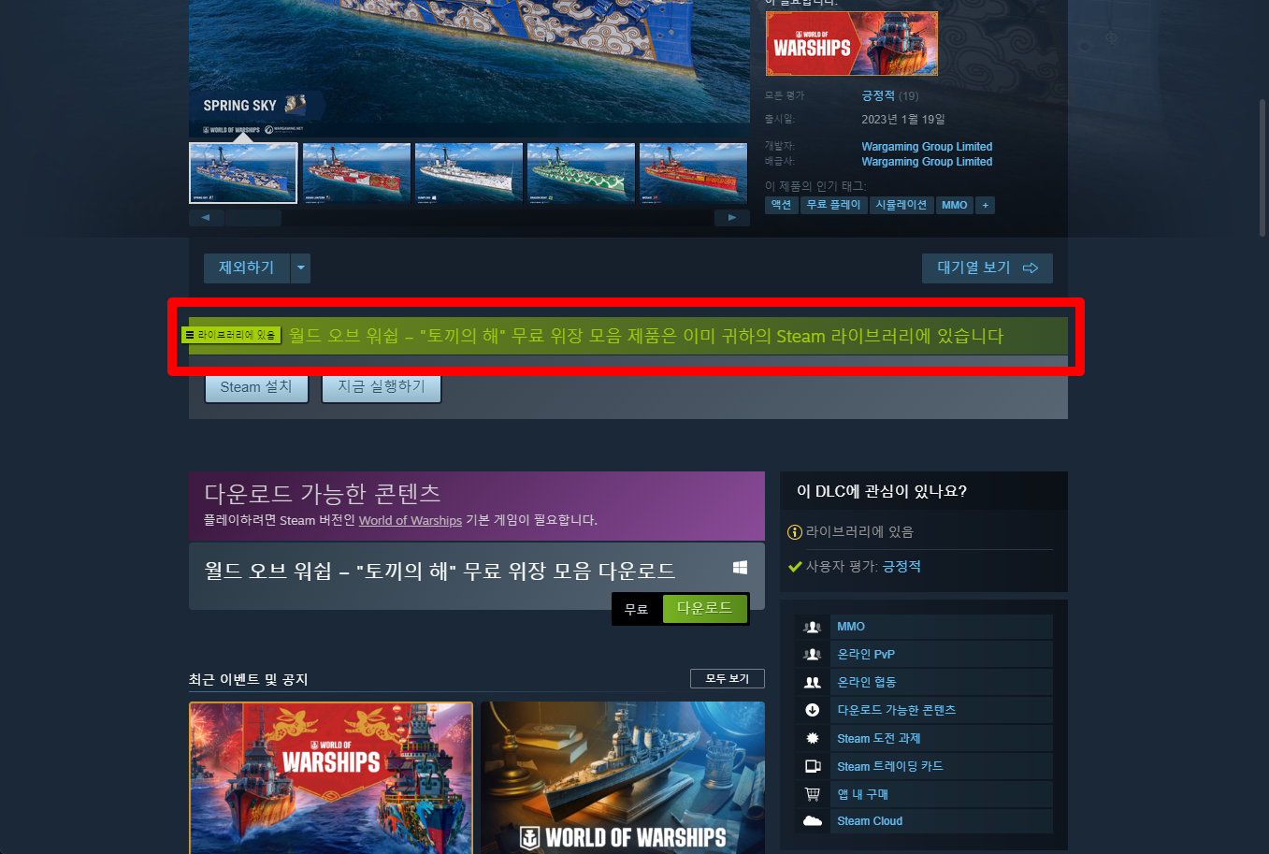Open publisher Wargaming Group Limited link
The height and width of the screenshot is (854, 1269).
[927, 162]
